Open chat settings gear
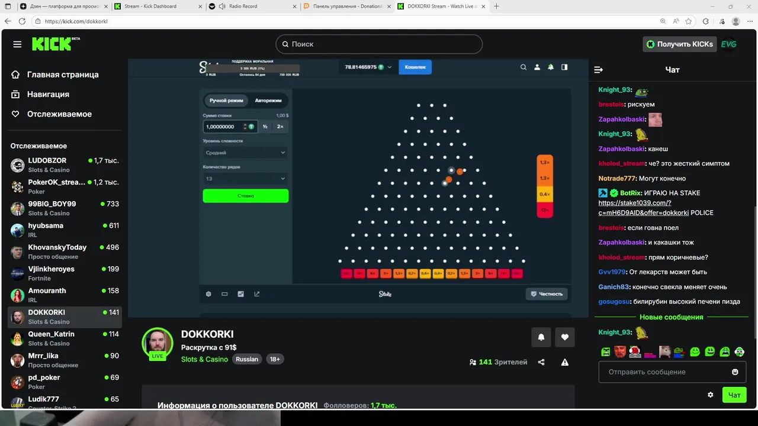Image resolution: width=758 pixels, height=426 pixels. click(x=711, y=395)
